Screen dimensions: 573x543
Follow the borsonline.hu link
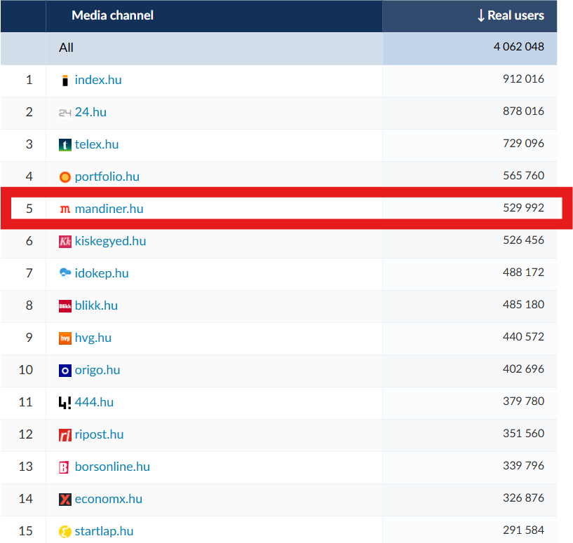point(112,467)
